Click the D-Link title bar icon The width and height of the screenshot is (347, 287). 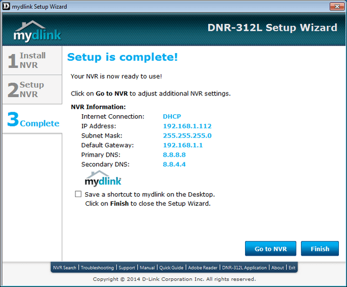tap(6, 6)
